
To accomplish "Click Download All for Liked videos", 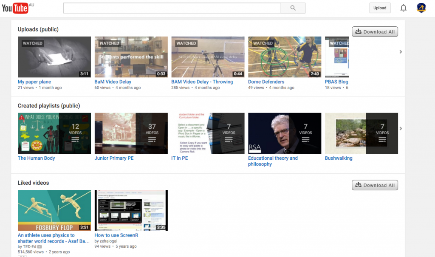I will coord(375,185).
